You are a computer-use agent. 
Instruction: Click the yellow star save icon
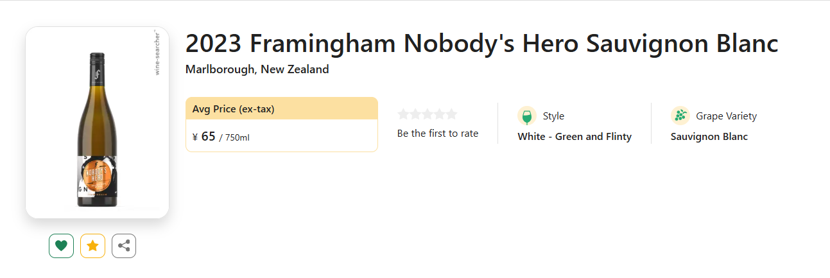pos(92,245)
